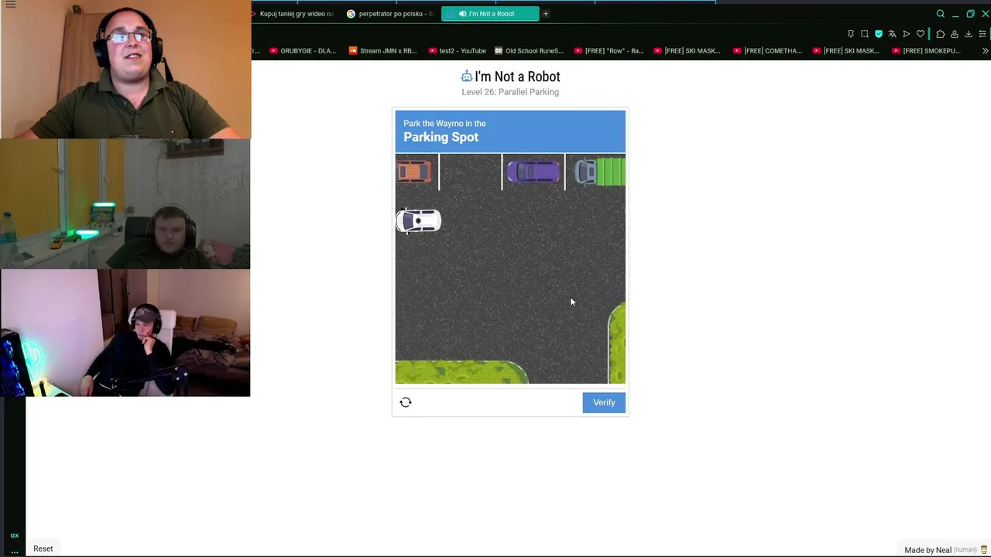Click the "Level 26: Parallel Parking" text
The image size is (991, 557).
pos(510,92)
